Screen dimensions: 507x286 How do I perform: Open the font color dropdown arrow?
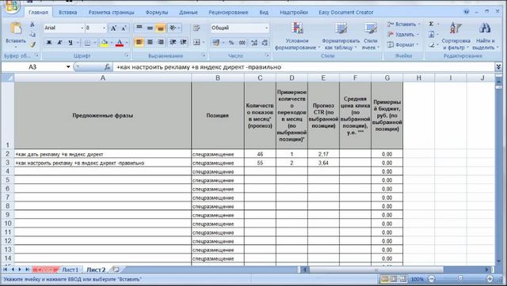tap(127, 43)
